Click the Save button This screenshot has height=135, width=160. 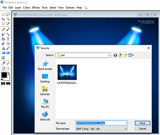pyautogui.click(x=143, y=123)
